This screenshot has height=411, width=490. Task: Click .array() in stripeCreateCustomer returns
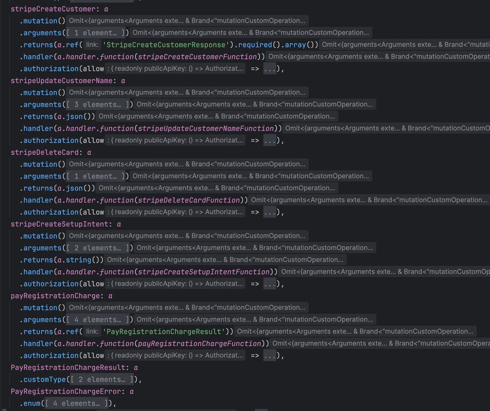297,45
